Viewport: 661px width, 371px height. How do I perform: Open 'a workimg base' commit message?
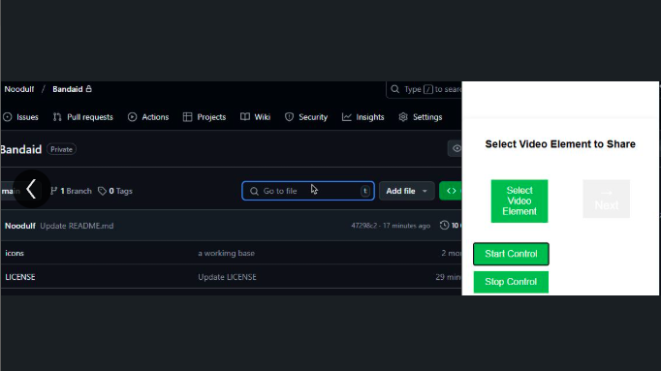pyautogui.click(x=227, y=253)
